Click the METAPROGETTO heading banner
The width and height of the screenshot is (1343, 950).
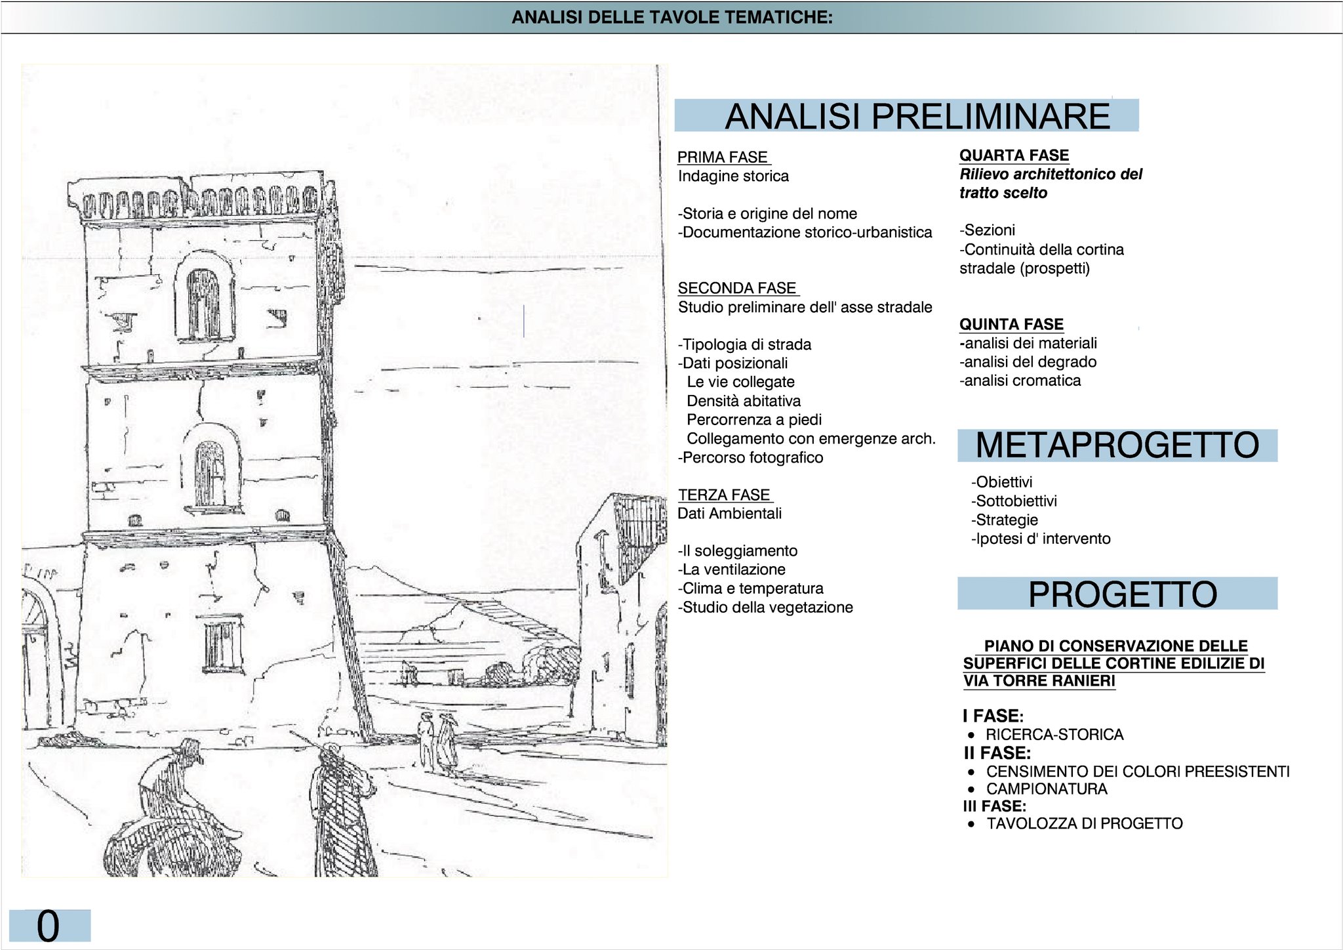1117,445
